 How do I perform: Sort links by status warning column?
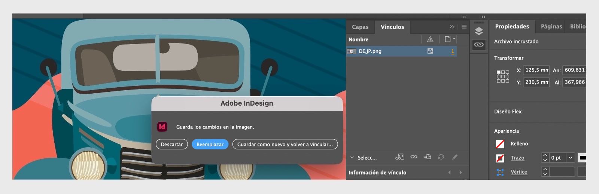point(430,39)
